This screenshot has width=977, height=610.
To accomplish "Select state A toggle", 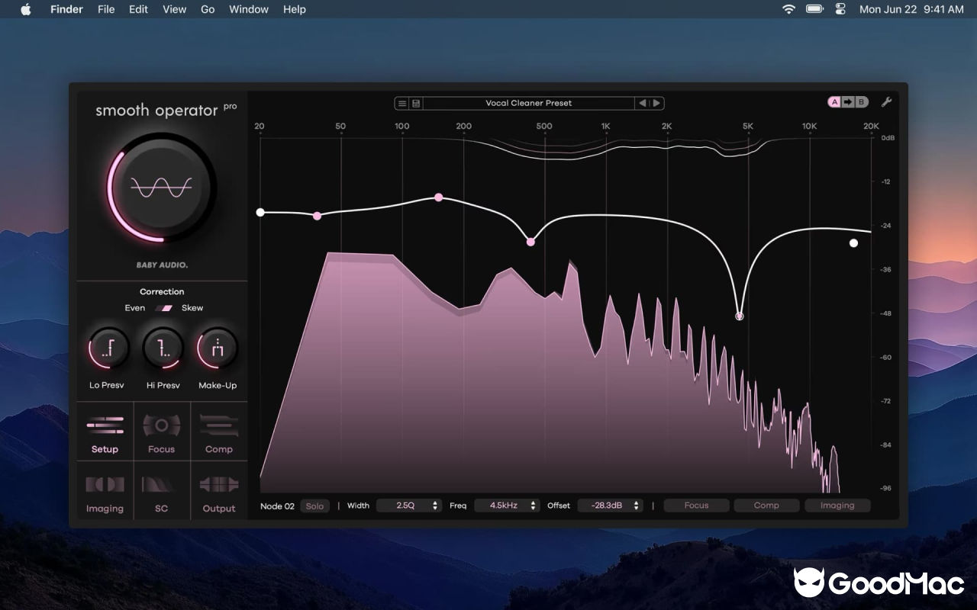I will [834, 102].
